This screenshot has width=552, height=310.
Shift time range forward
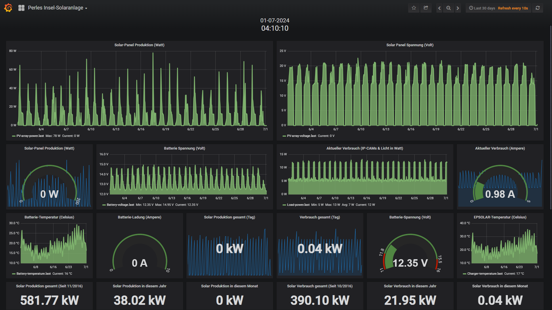click(x=458, y=8)
